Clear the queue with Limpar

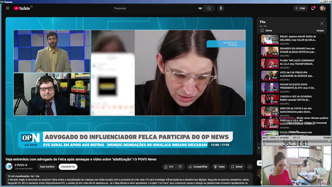(320, 30)
